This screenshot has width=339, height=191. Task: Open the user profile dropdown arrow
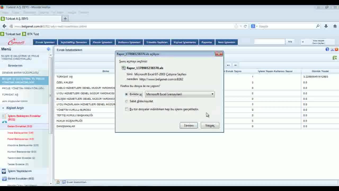point(303,42)
